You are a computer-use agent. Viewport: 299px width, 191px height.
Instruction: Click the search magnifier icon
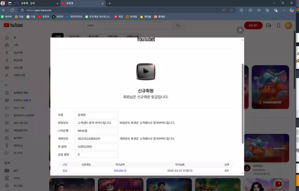(x=178, y=26)
